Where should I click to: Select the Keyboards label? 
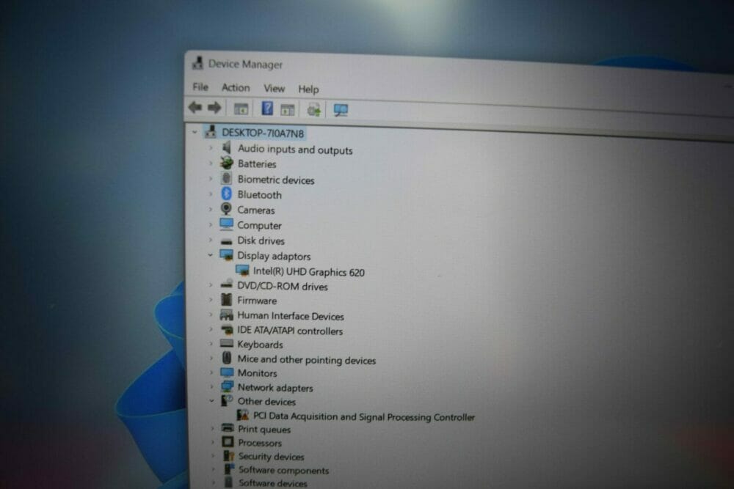(261, 345)
